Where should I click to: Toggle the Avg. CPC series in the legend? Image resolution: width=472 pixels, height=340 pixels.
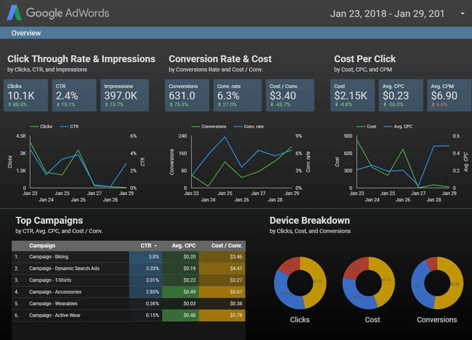[402, 126]
